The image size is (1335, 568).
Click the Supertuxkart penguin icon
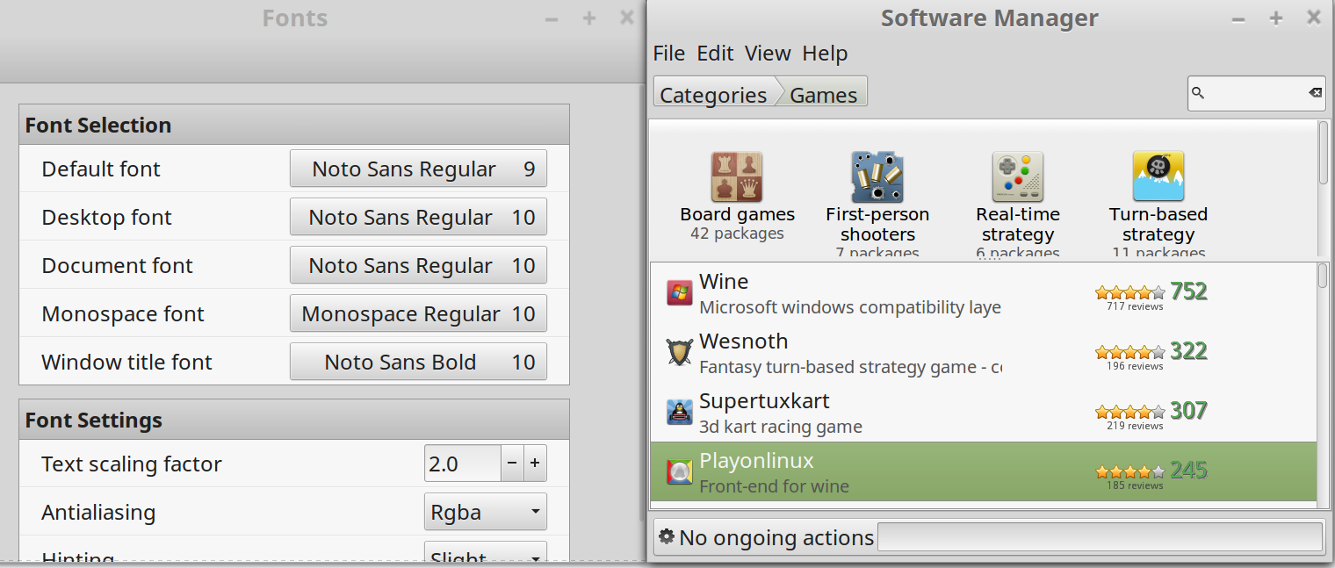(x=680, y=413)
